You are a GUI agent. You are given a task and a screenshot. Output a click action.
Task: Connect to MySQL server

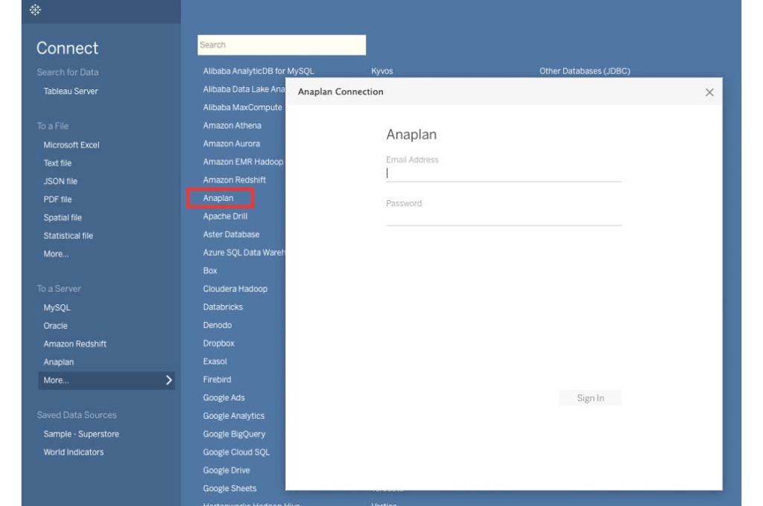point(57,307)
